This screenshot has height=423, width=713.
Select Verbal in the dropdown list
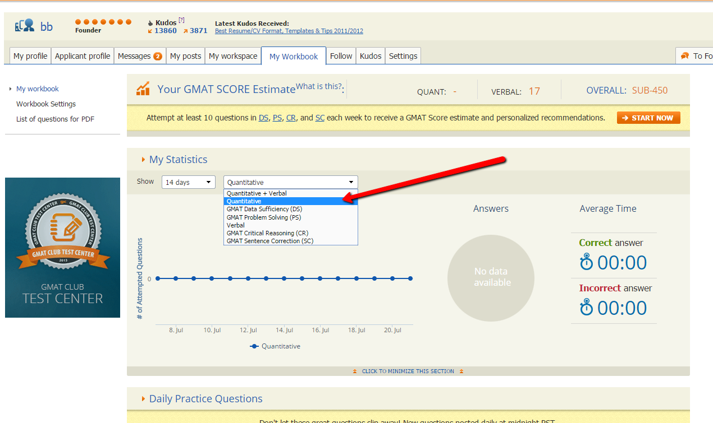tap(236, 225)
